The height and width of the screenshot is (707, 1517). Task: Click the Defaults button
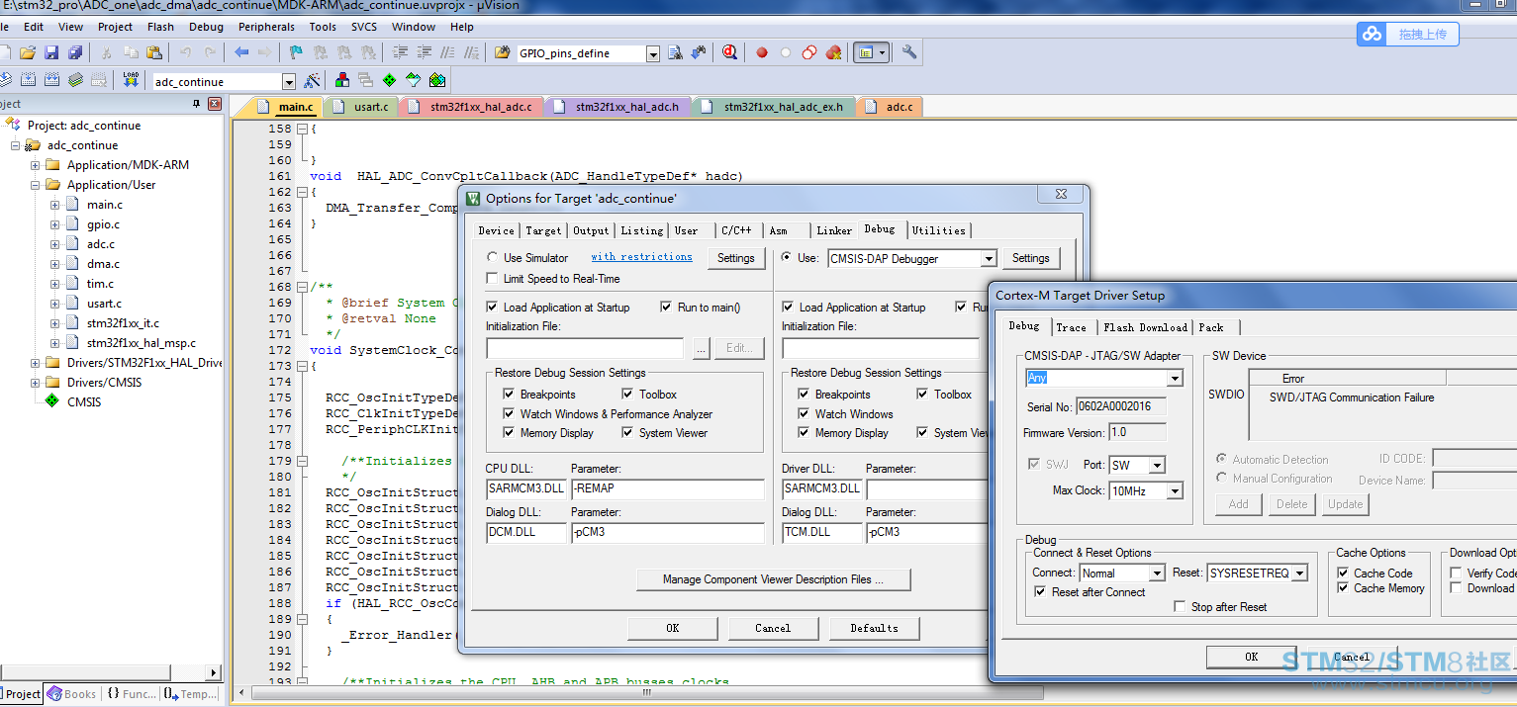[x=874, y=628]
